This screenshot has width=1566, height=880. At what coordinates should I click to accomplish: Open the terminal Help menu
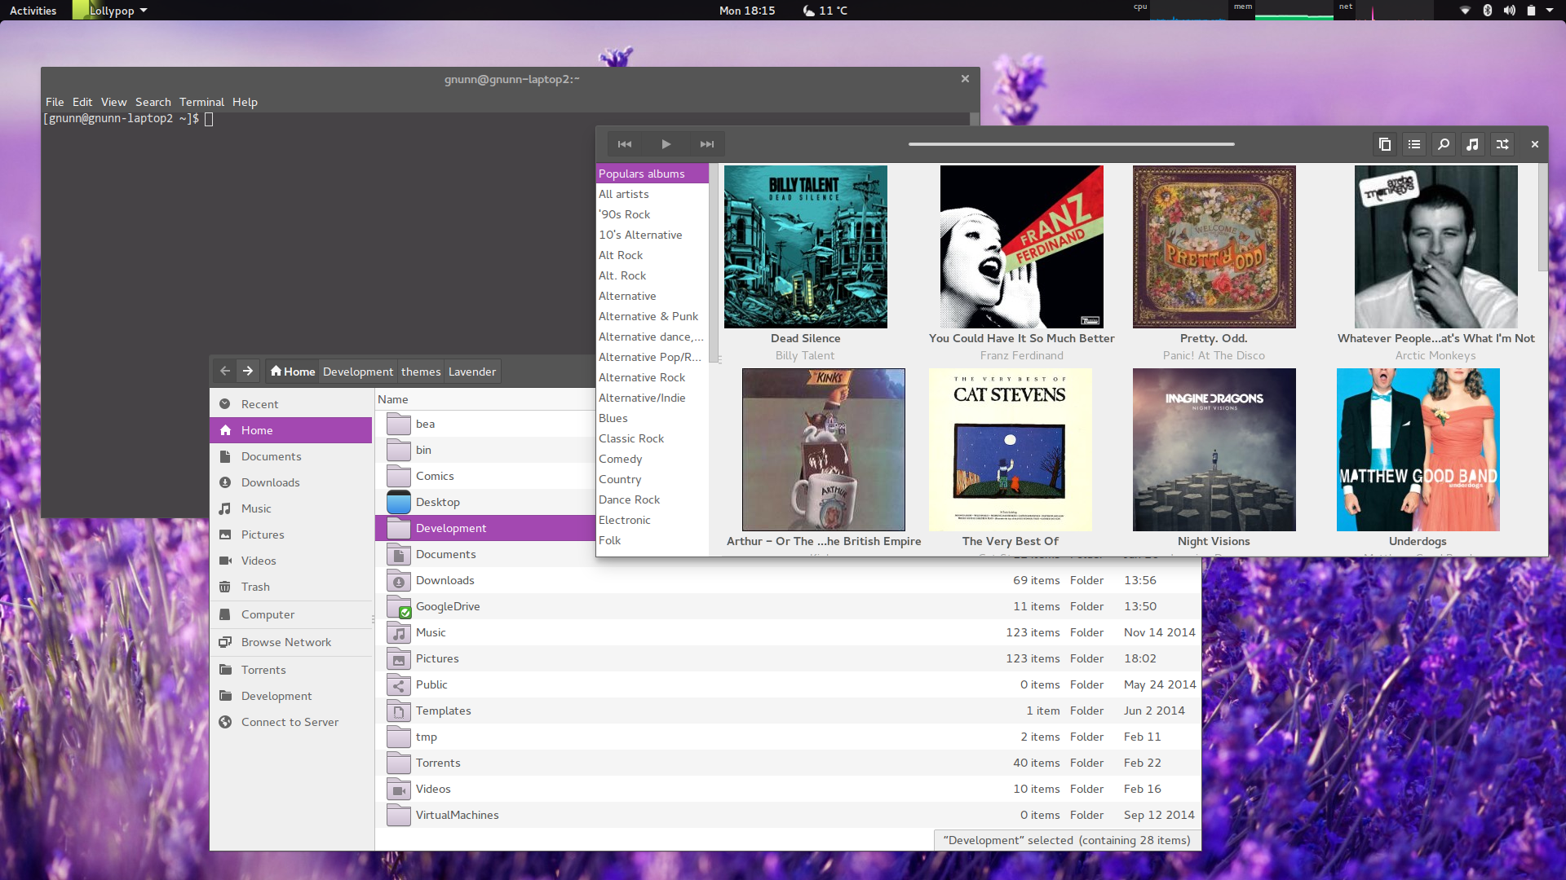pos(245,102)
